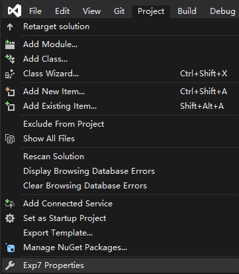Click the Add New Item icon
Image resolution: width=239 pixels, height=274 pixels.
click(x=10, y=92)
